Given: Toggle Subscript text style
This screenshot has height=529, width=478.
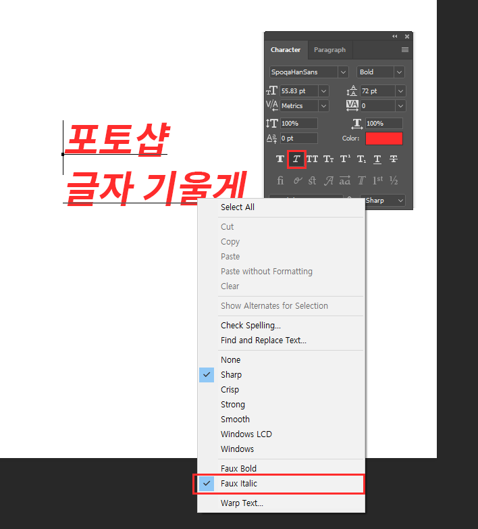Looking at the screenshot, I should coord(361,159).
